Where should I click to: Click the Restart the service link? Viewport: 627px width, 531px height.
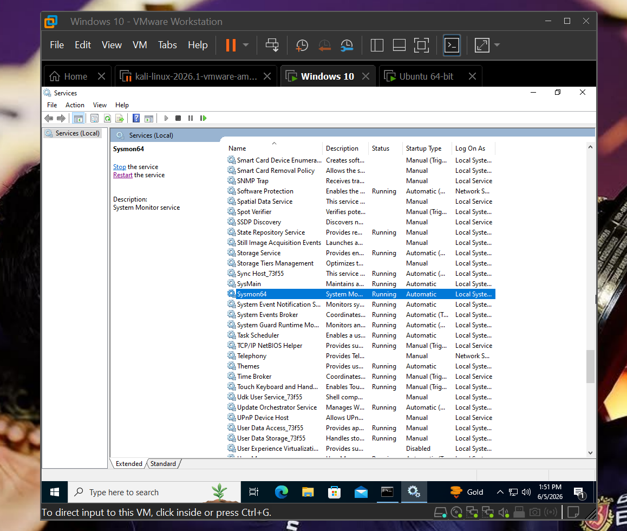123,175
